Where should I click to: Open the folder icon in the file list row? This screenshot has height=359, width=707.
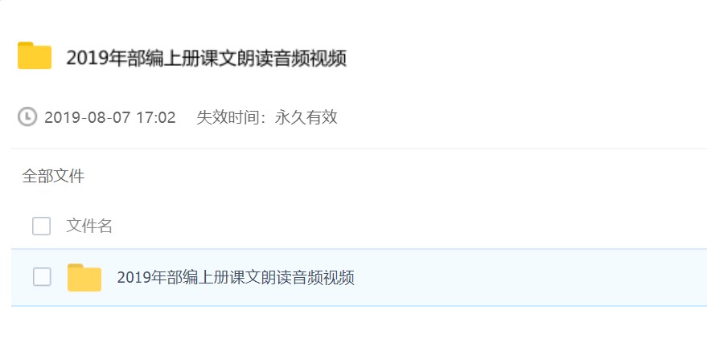click(x=84, y=277)
